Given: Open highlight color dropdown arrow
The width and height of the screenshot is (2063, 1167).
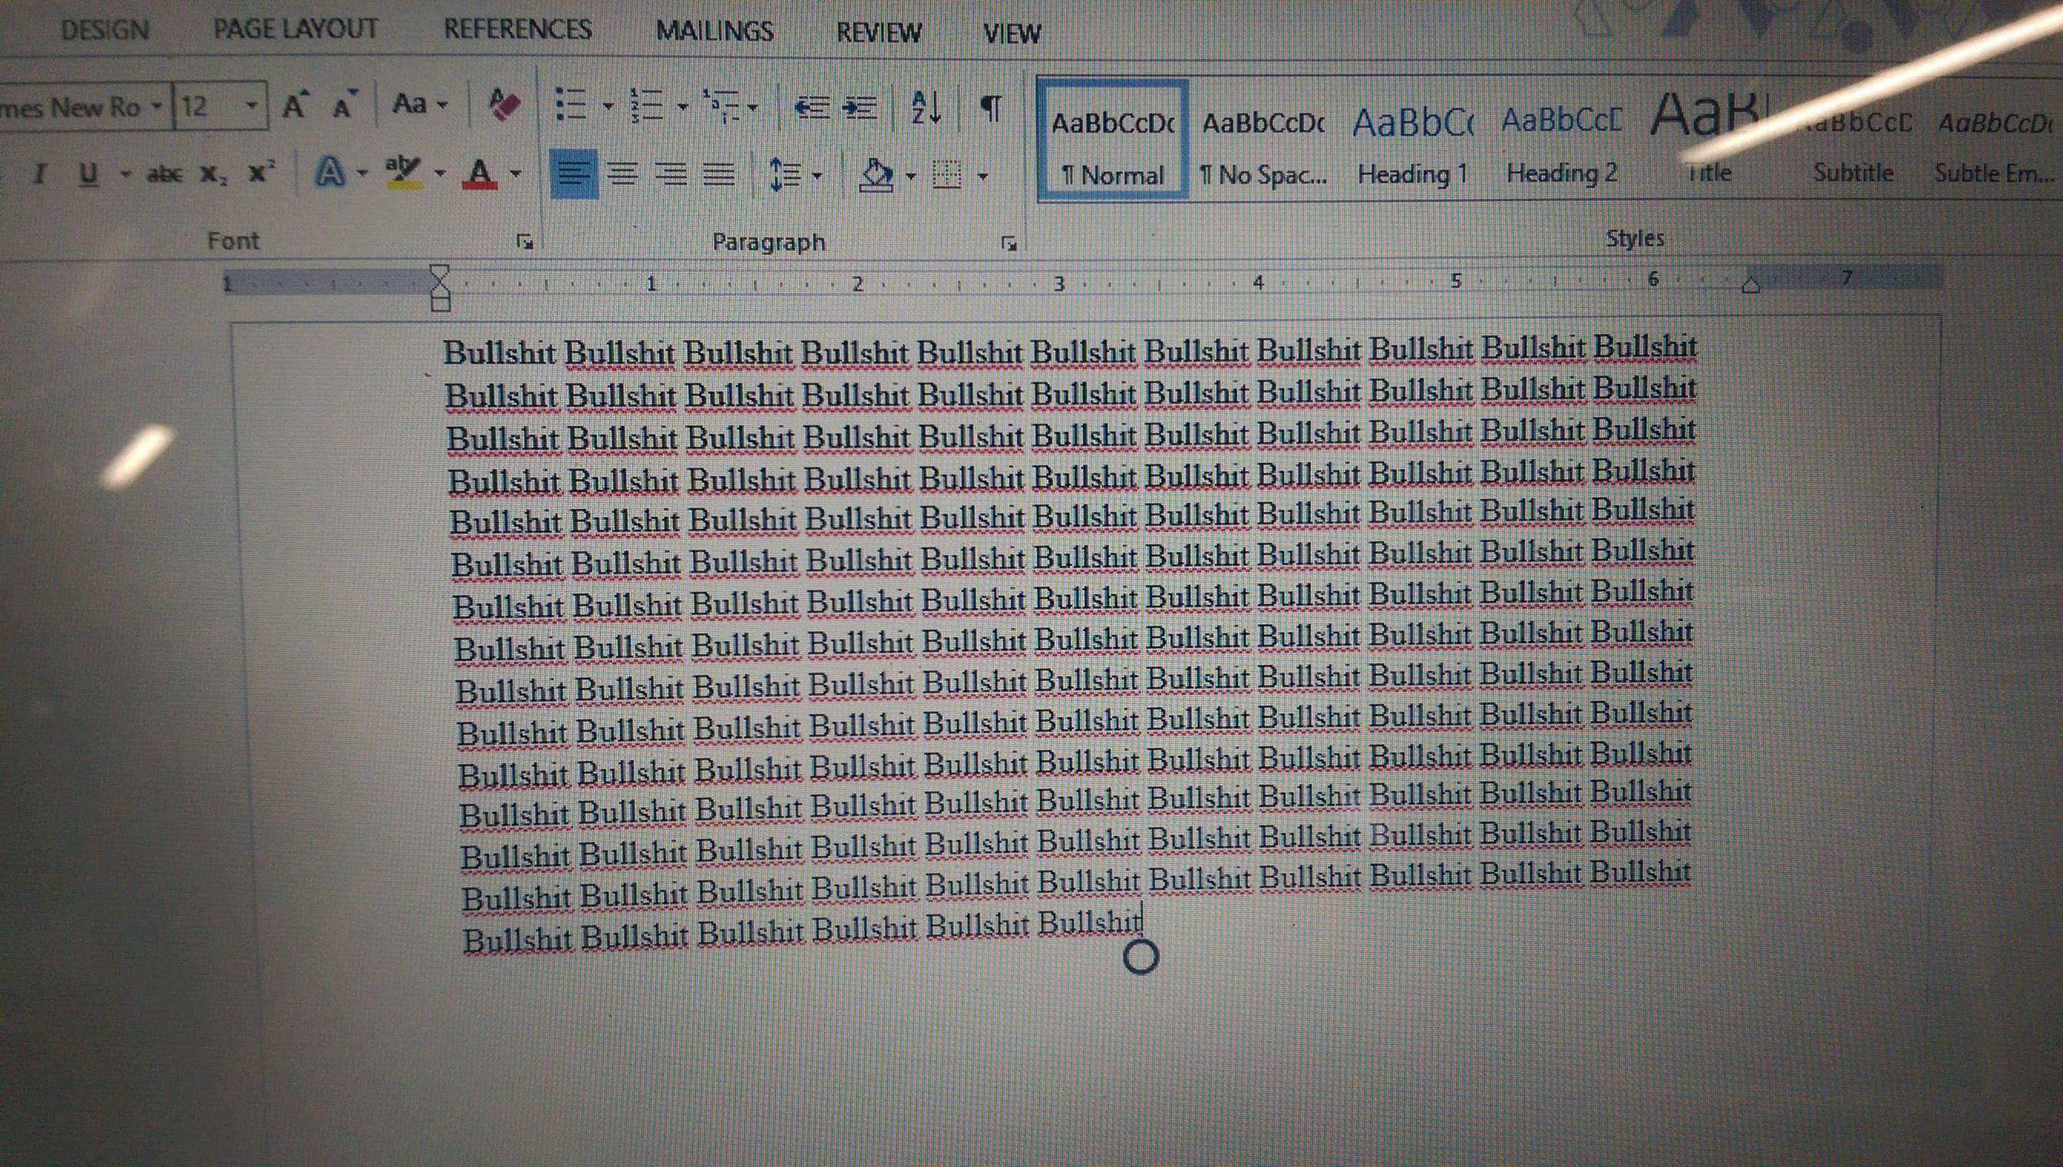Looking at the screenshot, I should point(439,172).
